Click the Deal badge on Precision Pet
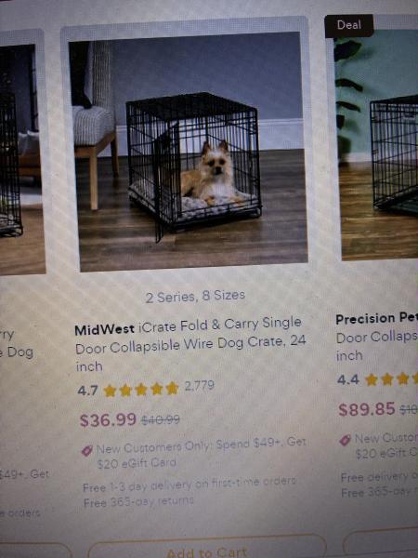The width and height of the screenshot is (418, 558). point(349,25)
